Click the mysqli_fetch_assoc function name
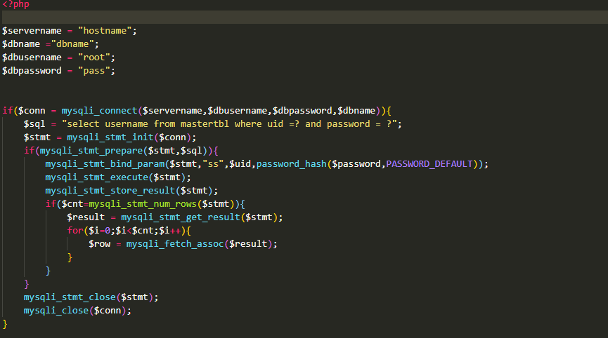 [175, 244]
